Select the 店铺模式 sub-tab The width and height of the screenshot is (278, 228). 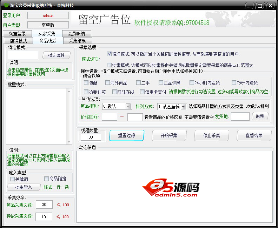(18, 41)
